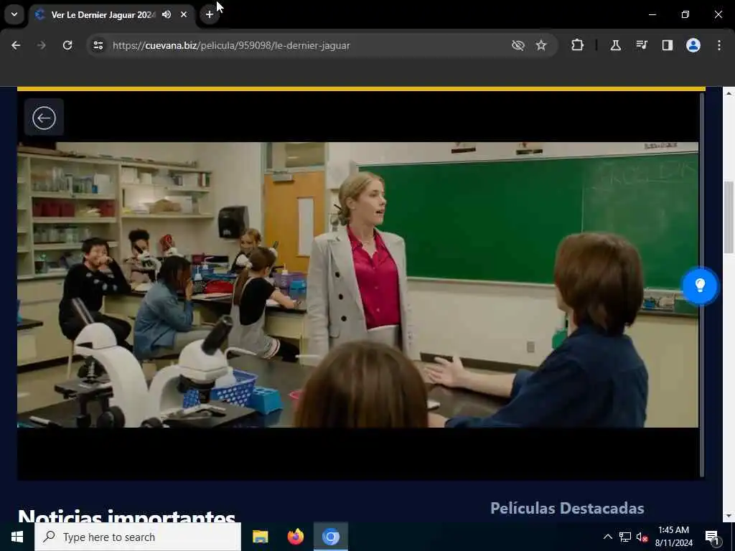This screenshot has height=551, width=735.
Task: Go forward in browser history
Action: [41, 45]
